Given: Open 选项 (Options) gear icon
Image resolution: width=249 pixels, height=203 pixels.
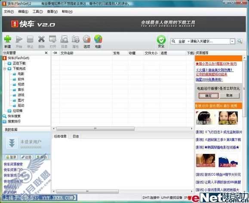Looking at the screenshot, I should 87,39.
